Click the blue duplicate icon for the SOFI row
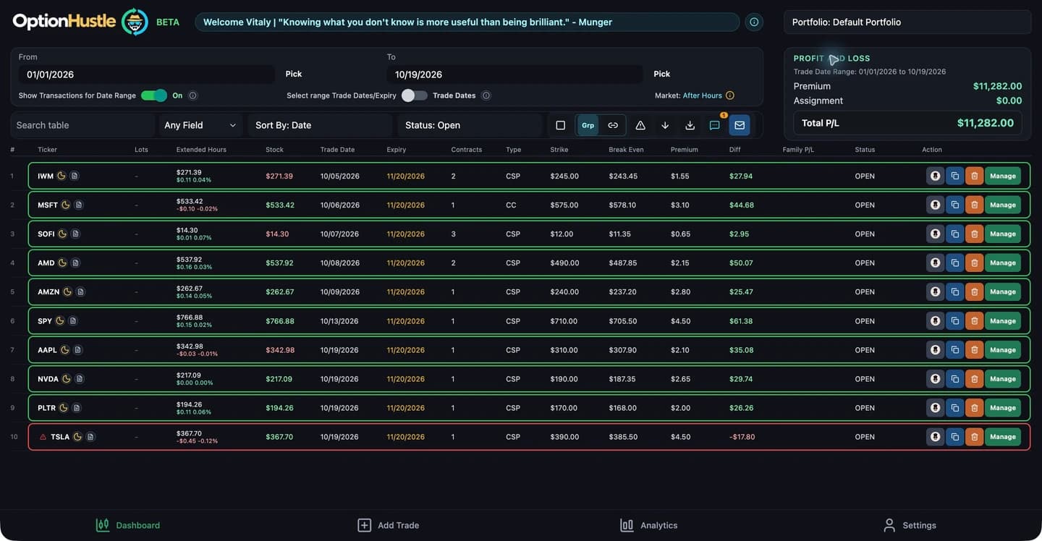 coord(955,234)
